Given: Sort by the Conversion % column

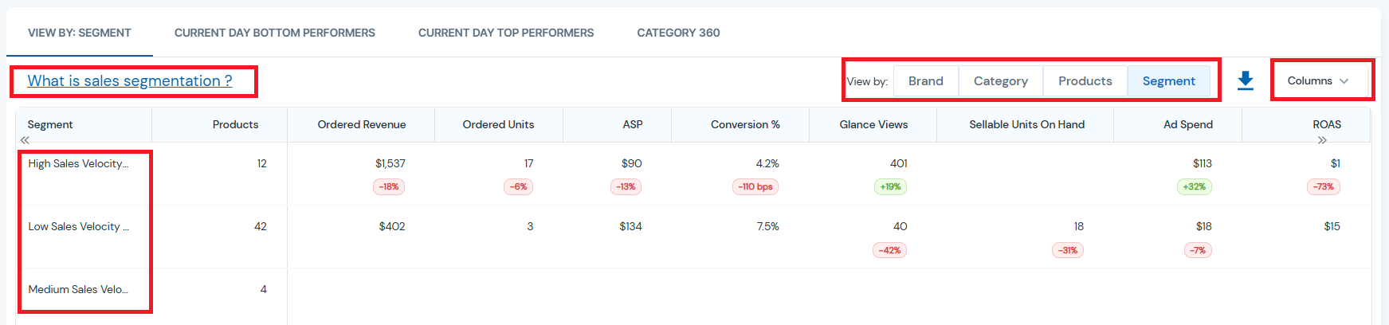Looking at the screenshot, I should (745, 124).
